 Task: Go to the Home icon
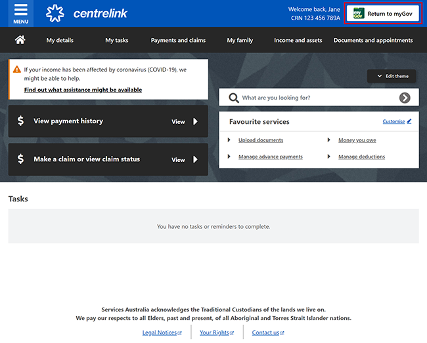[20, 40]
